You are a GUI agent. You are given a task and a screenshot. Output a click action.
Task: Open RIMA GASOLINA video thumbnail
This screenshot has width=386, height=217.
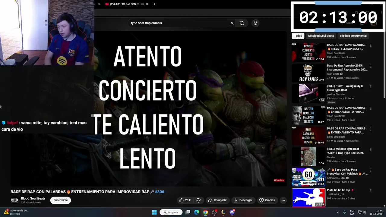pos(308,136)
